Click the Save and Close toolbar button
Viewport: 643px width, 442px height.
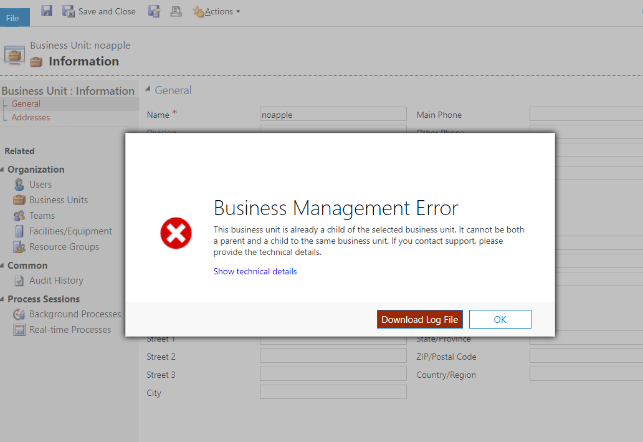tap(99, 11)
